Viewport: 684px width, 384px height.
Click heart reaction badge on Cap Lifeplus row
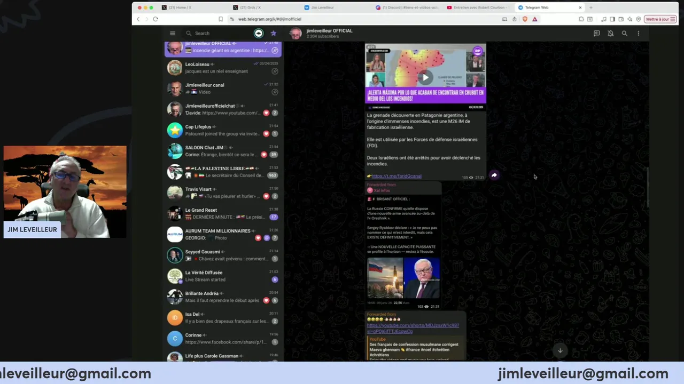pos(266,134)
